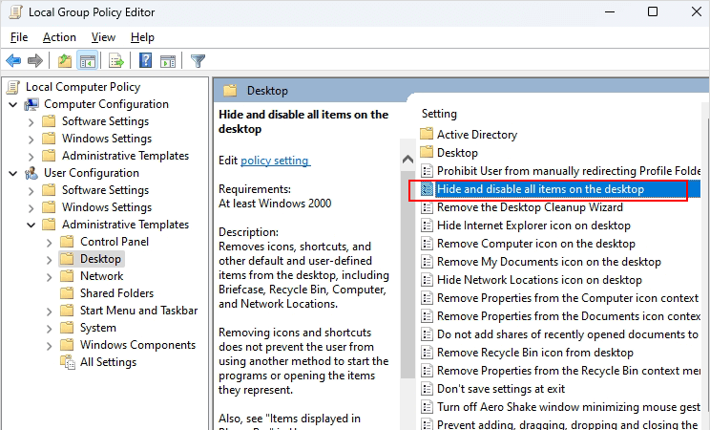The width and height of the screenshot is (710, 430).
Task: Click the folder icon beside the Desktop entry in the settings list
Action: [427, 152]
